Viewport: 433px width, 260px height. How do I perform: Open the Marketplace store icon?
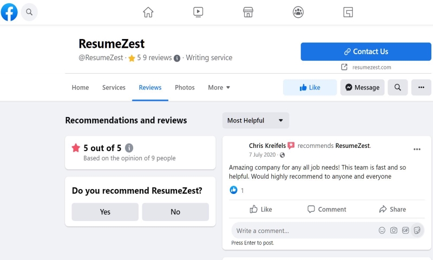248,12
